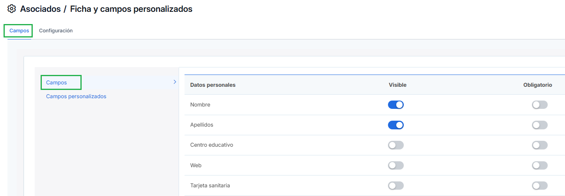Screen dimensions: 565x196
Task: Click the settings gear icon beside Asociados
Action: point(11,9)
